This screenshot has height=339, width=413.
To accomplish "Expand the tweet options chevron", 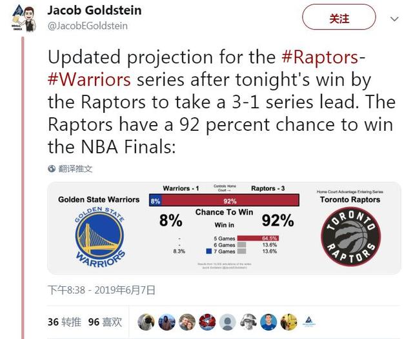I will tap(394, 19).
